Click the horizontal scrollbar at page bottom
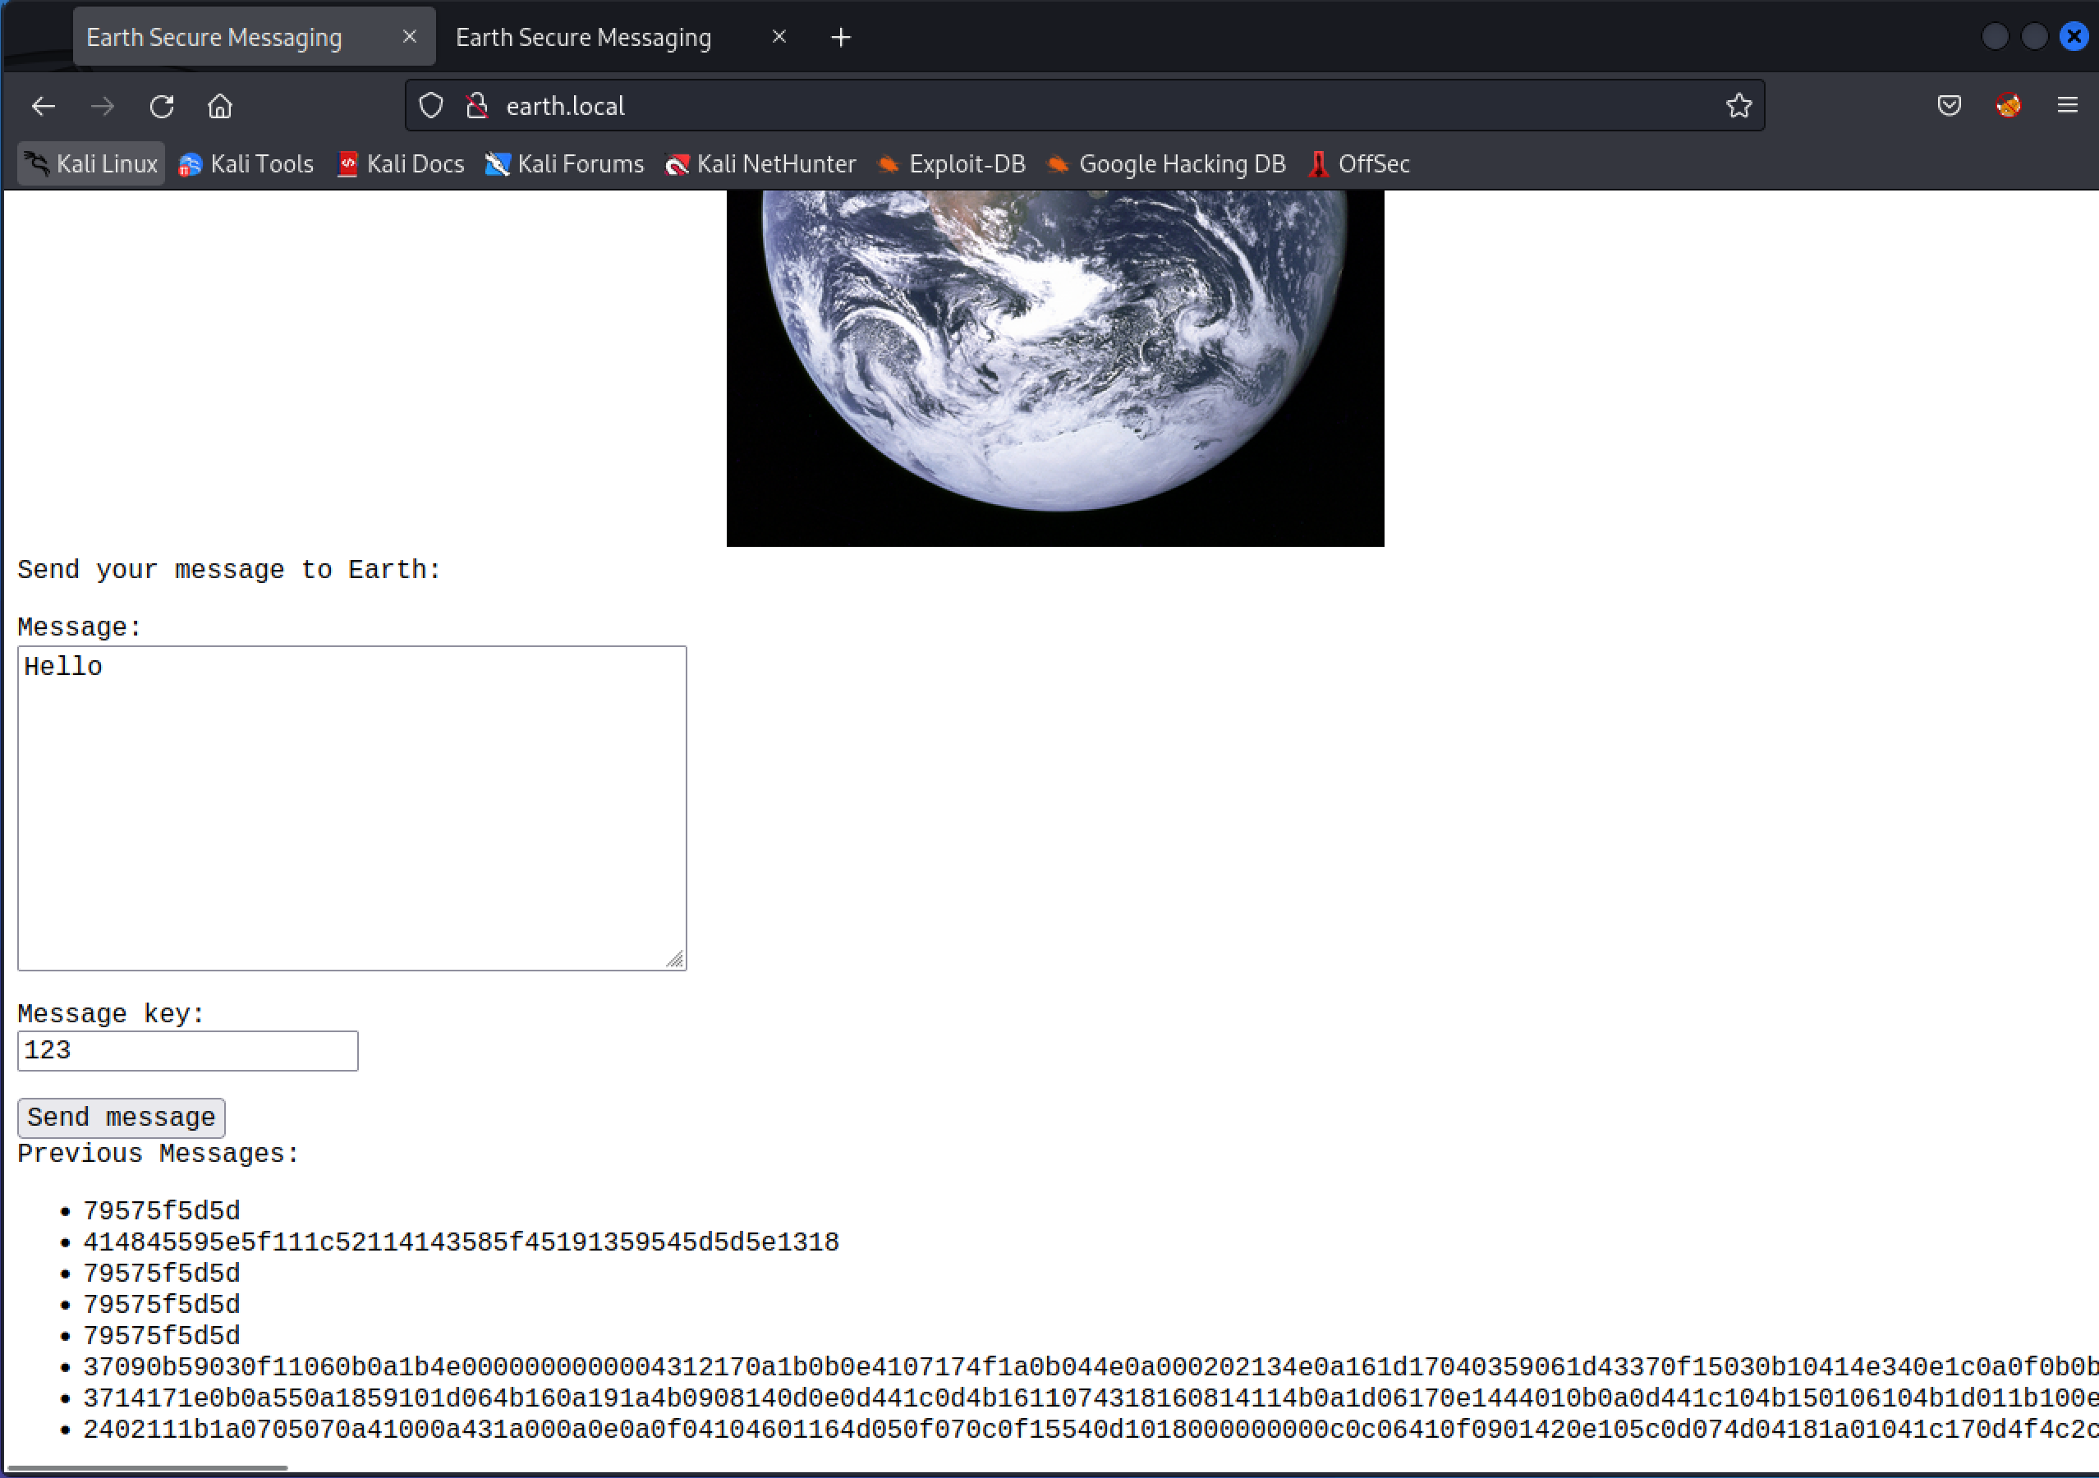The width and height of the screenshot is (2099, 1478). click(146, 1468)
